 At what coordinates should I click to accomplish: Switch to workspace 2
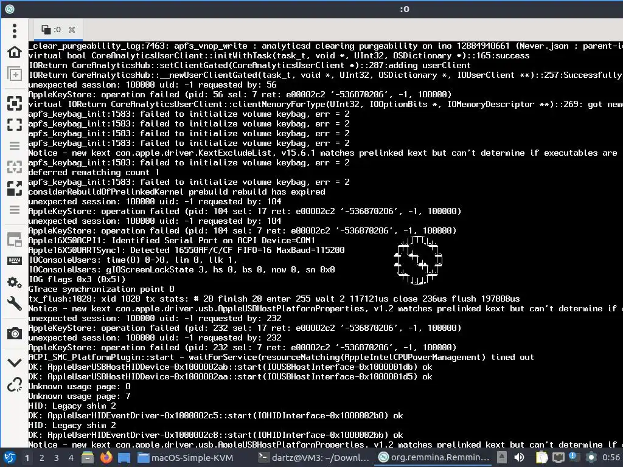42,458
